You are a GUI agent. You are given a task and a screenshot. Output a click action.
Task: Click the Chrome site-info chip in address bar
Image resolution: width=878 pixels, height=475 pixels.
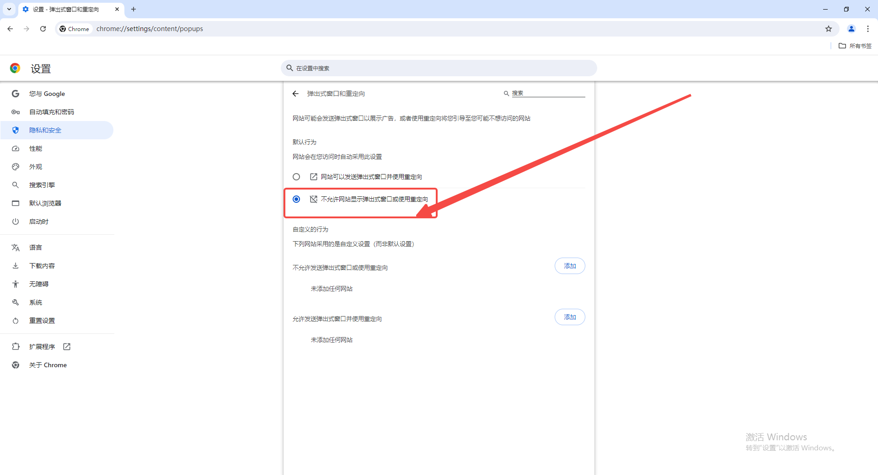(x=75, y=29)
